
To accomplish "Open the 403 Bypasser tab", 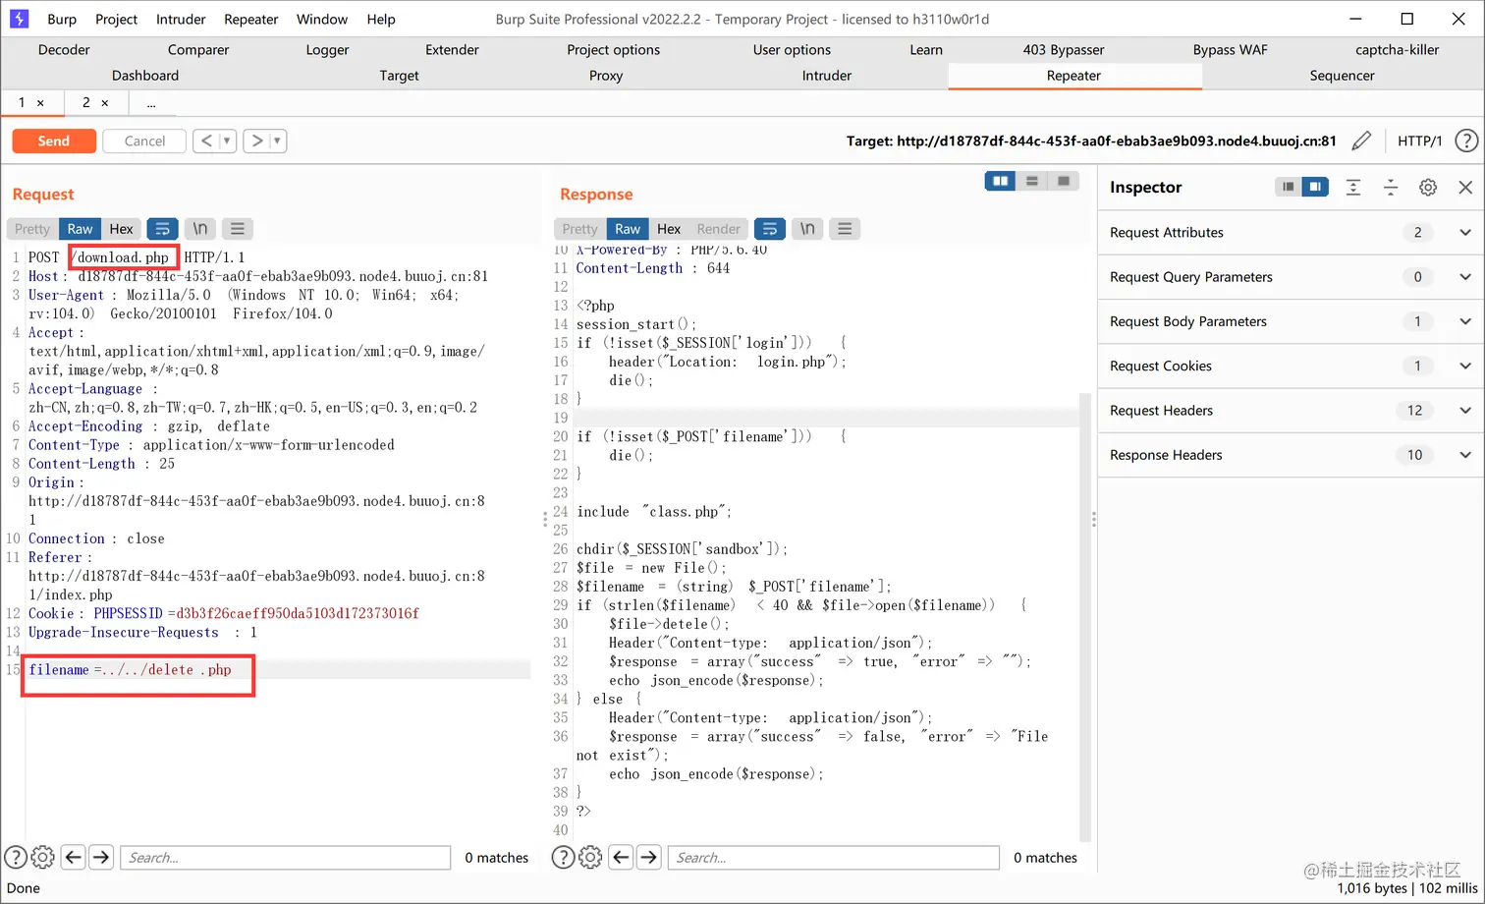I will click(x=1063, y=50).
